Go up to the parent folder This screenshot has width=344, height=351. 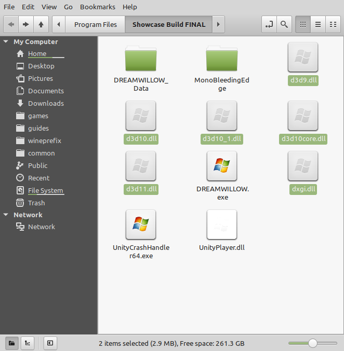point(41,24)
